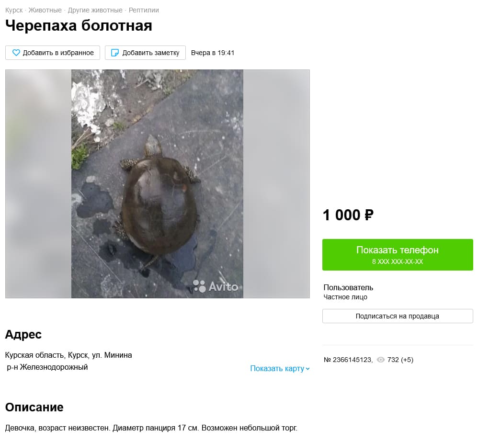Image resolution: width=478 pixels, height=442 pixels.
Task: Click the listing title Черепаха болотная
Action: 79,25
